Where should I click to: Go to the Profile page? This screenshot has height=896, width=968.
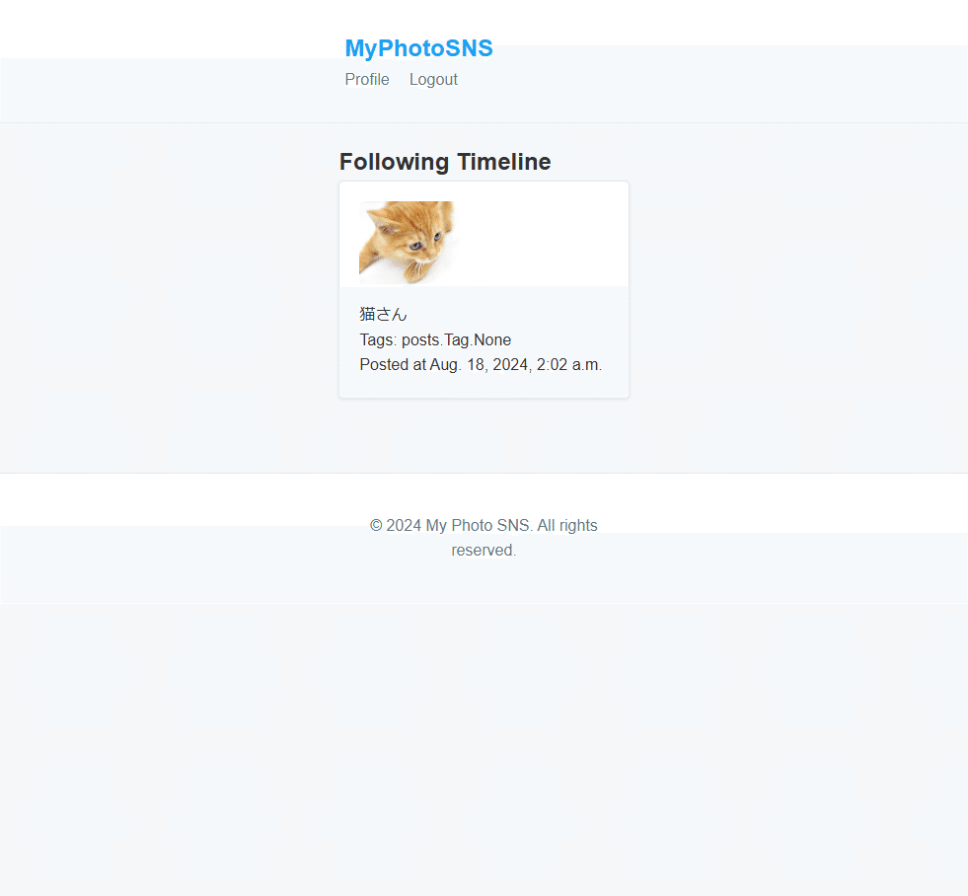(367, 80)
